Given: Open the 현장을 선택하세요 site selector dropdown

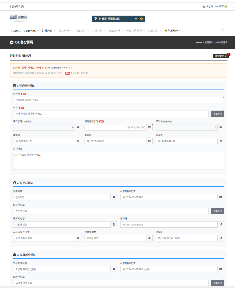Looking at the screenshot, I should (118, 19).
